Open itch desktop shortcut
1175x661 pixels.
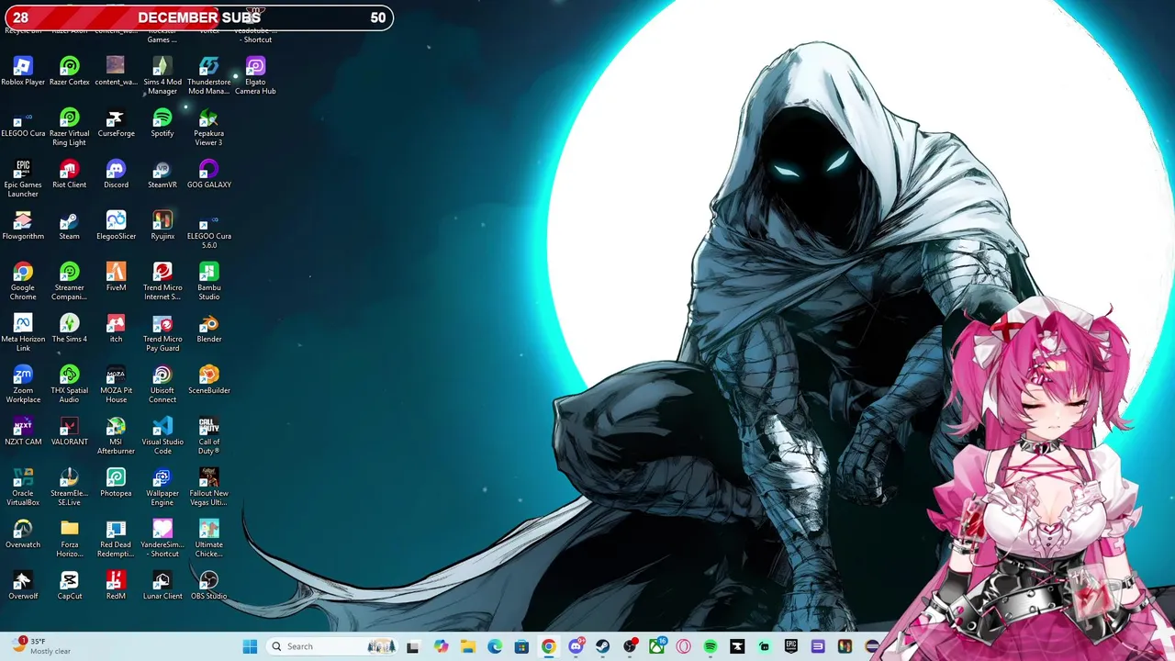pyautogui.click(x=116, y=329)
